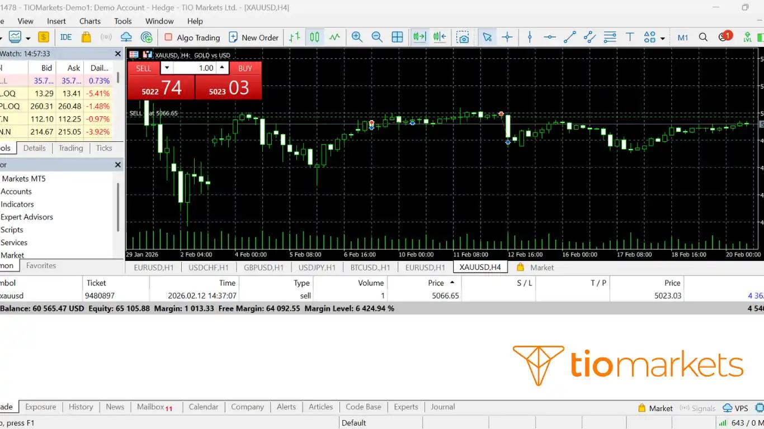Open the IDE MetaEditor
764x429 pixels.
point(66,37)
